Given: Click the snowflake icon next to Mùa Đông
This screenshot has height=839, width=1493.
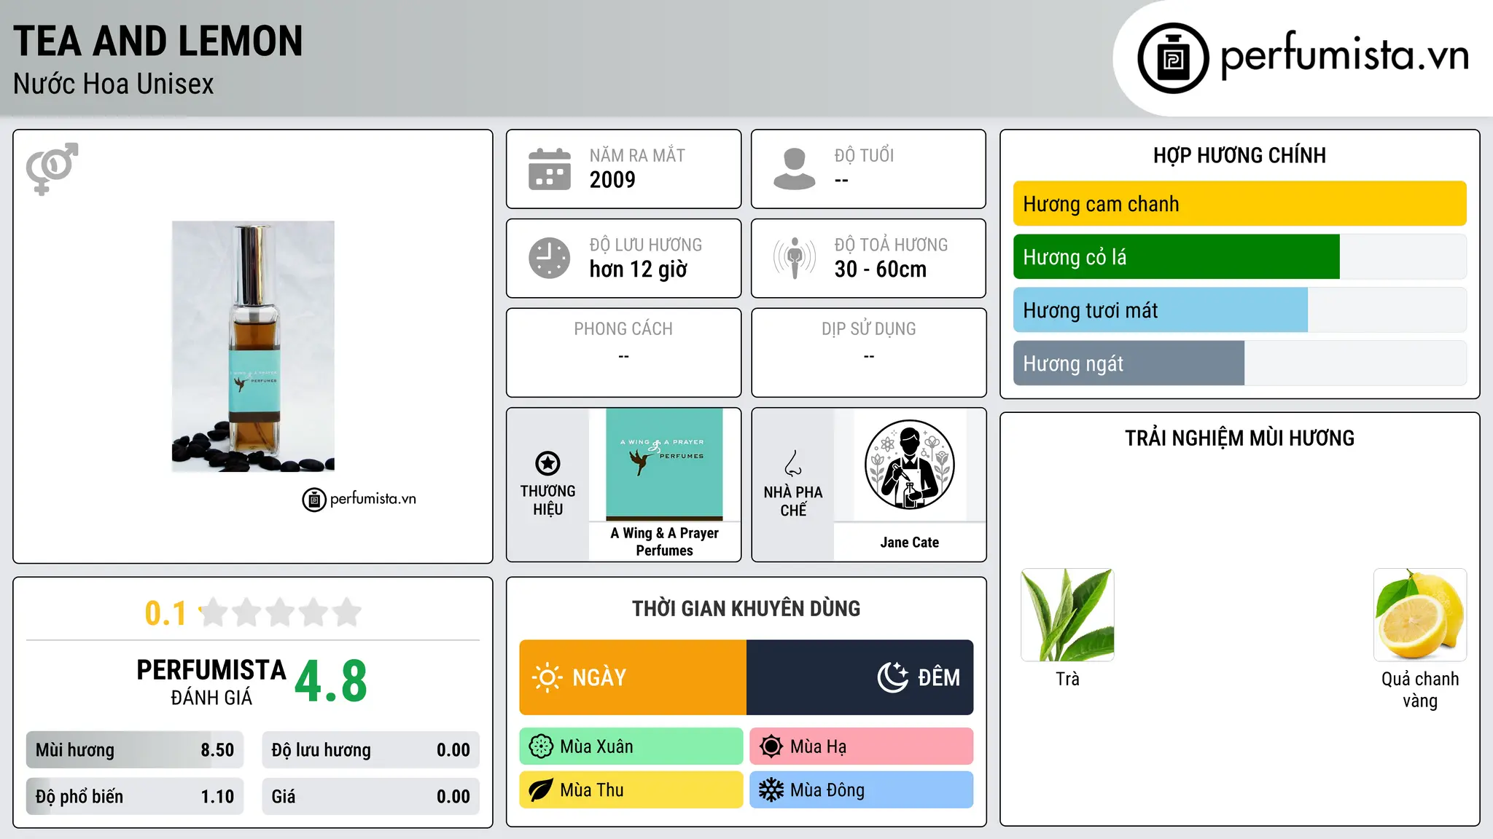Looking at the screenshot, I should pos(771,790).
